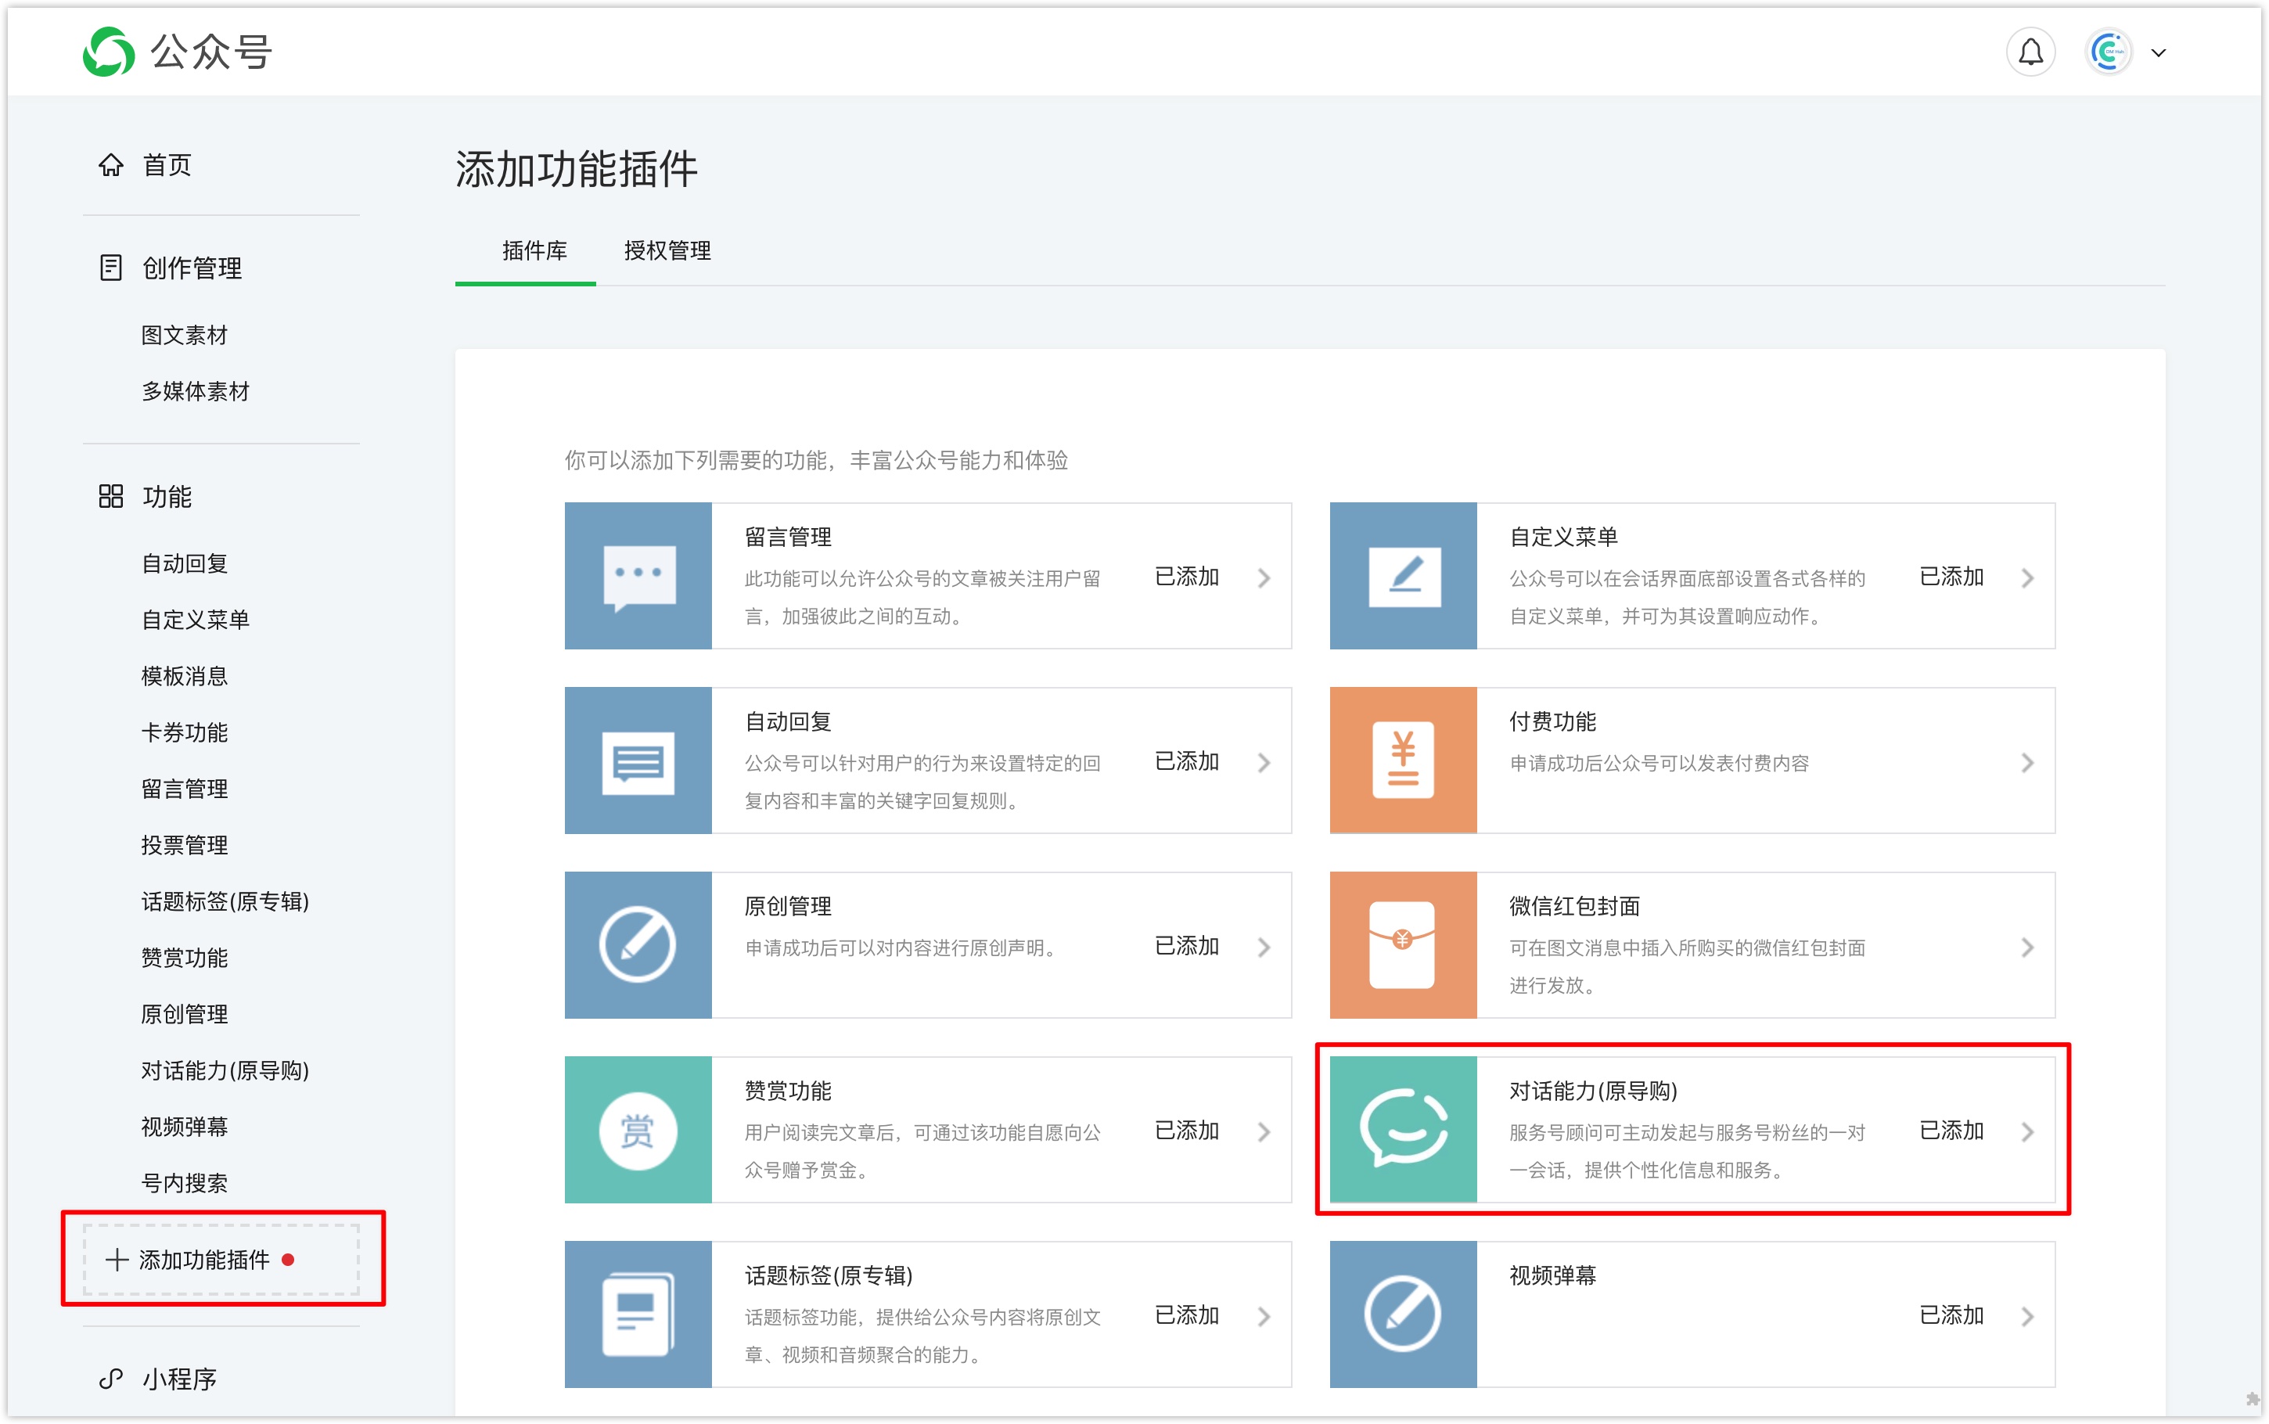Open the notification bell
Image resolution: width=2269 pixels, height=1424 pixels.
2030,52
